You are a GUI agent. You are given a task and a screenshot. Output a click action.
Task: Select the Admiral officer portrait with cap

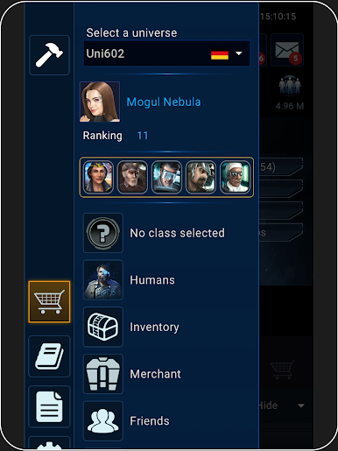[x=132, y=177]
